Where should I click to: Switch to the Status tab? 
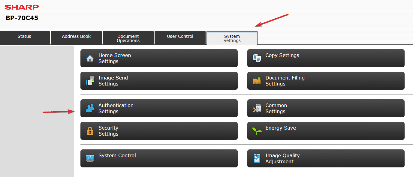[25, 38]
